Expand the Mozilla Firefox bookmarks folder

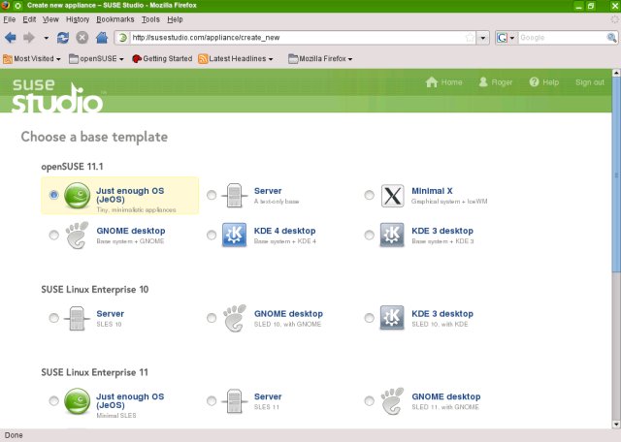tap(320, 58)
